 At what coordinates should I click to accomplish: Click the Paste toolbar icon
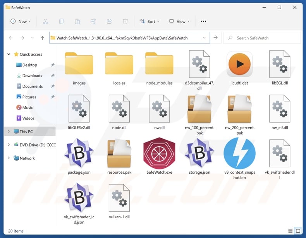(x=77, y=21)
